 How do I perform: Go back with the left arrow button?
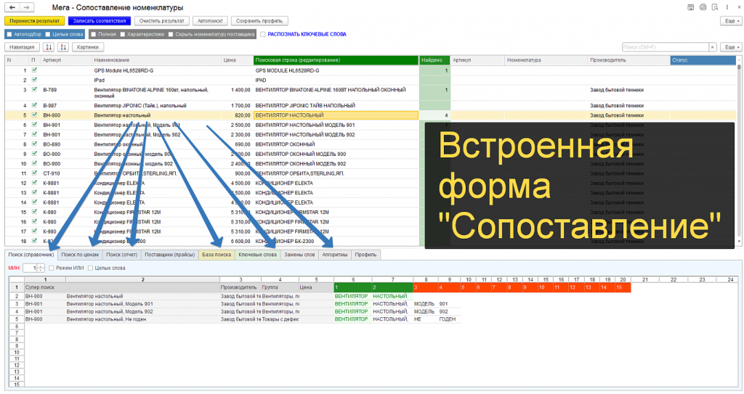pyautogui.click(x=12, y=7)
